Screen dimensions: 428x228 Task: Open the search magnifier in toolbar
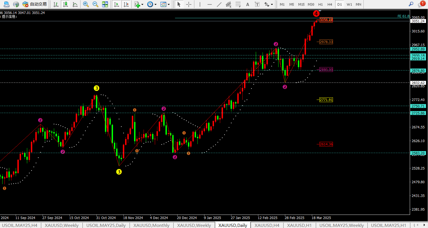[x=411, y=4]
